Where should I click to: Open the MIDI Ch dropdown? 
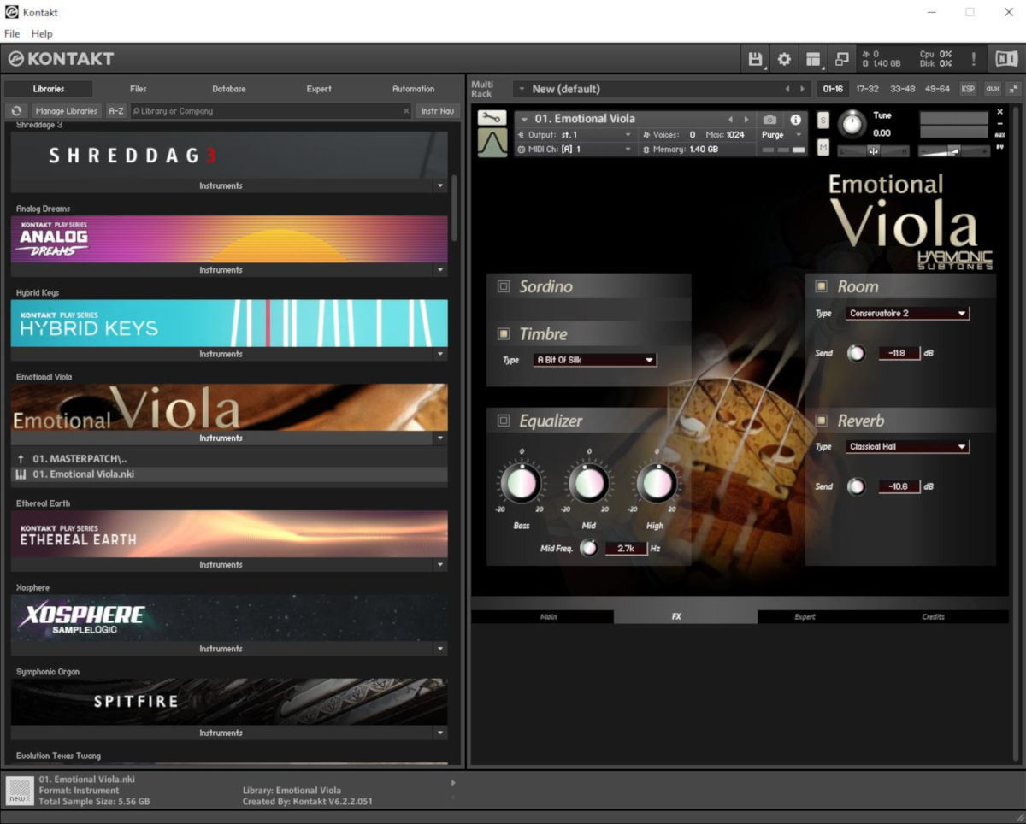tap(575, 149)
